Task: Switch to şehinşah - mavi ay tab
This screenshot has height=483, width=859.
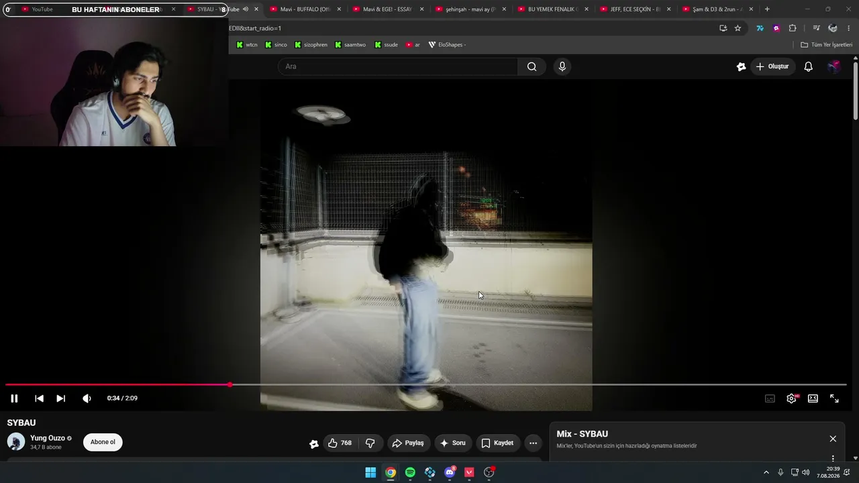Action: pos(470,9)
